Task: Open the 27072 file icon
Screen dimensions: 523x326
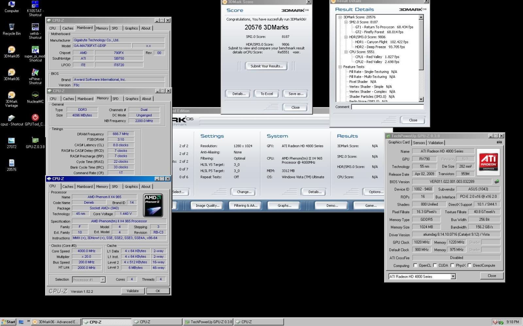Action: click(11, 143)
